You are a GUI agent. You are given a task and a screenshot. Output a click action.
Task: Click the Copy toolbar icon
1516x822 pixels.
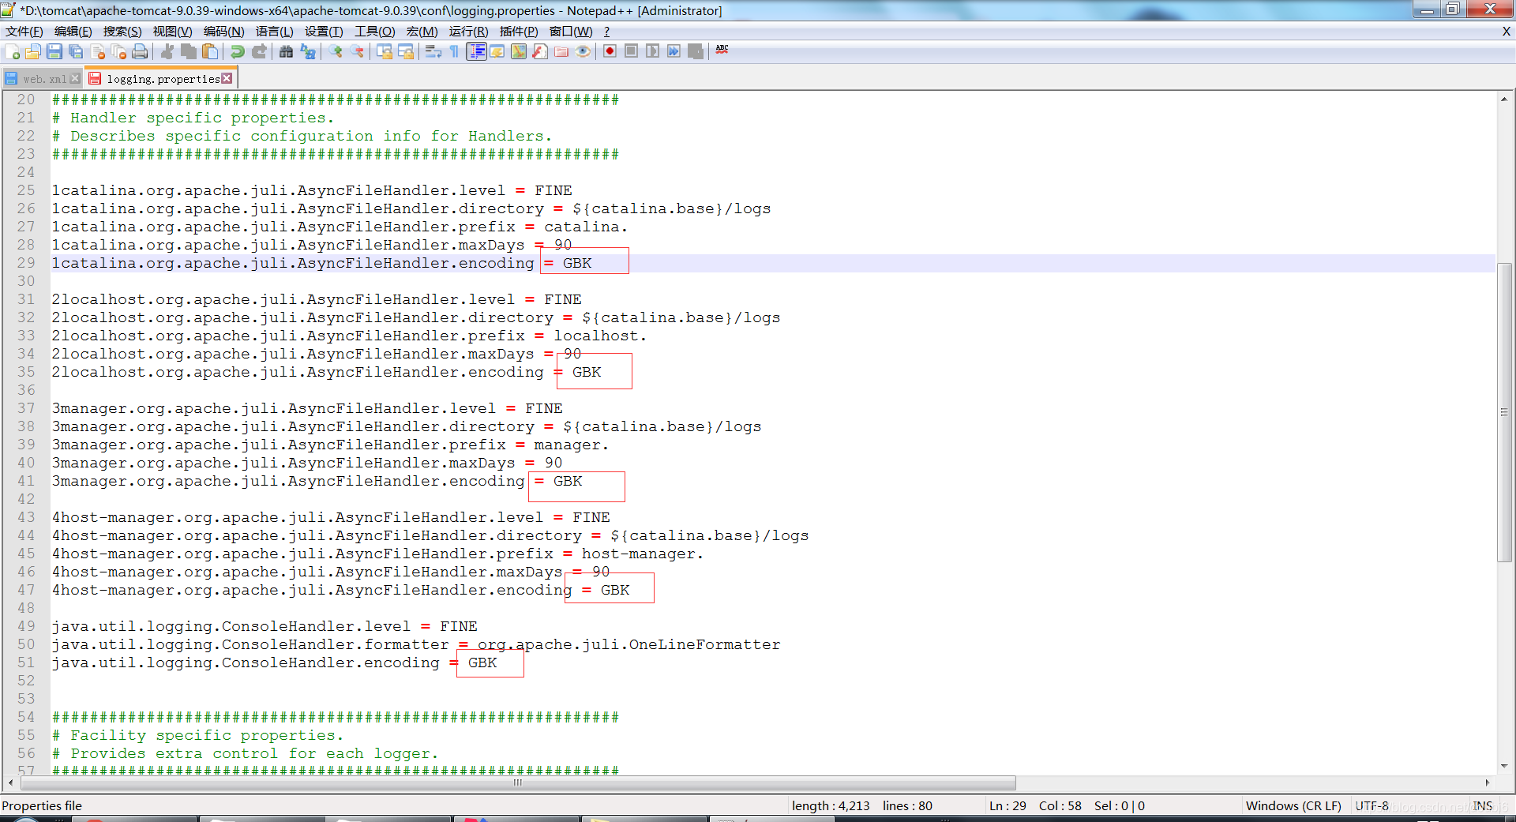pyautogui.click(x=189, y=52)
